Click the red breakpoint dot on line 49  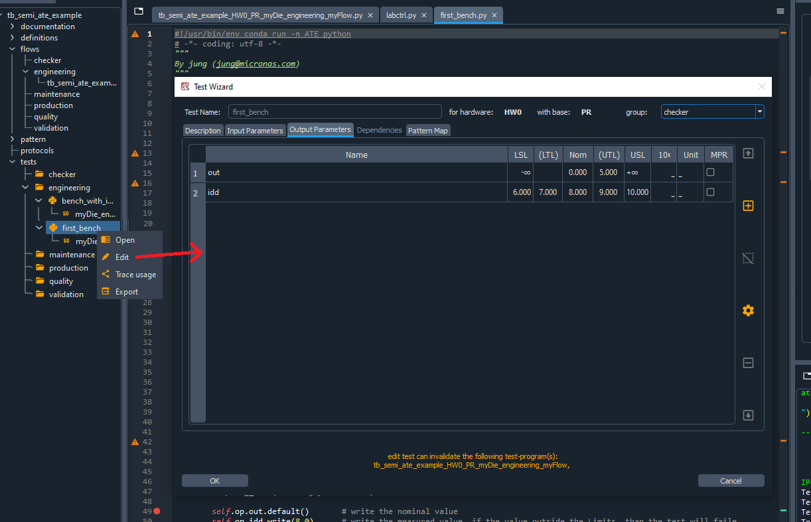pos(157,511)
